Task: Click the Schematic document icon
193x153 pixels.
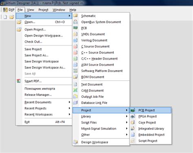Action: (x=75, y=16)
